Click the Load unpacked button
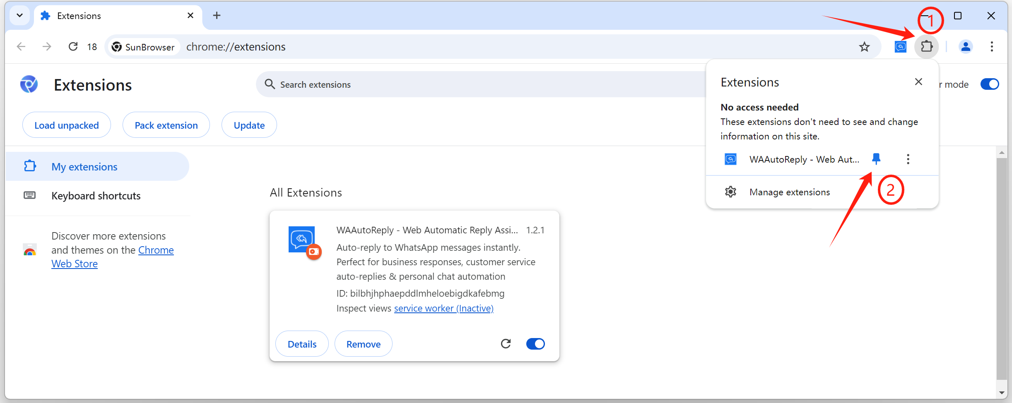This screenshot has width=1012, height=403. pyautogui.click(x=66, y=125)
